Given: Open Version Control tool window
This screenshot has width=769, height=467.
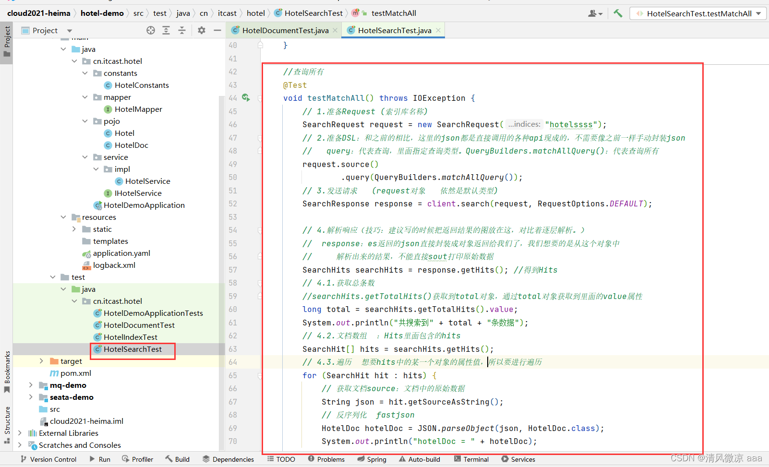Looking at the screenshot, I should tap(48, 459).
